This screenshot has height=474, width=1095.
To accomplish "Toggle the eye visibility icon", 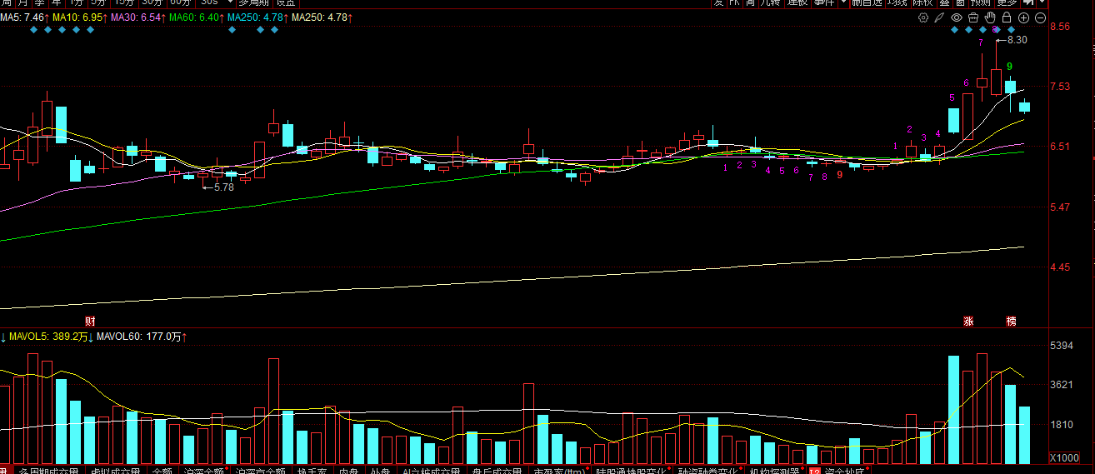I will (x=957, y=17).
